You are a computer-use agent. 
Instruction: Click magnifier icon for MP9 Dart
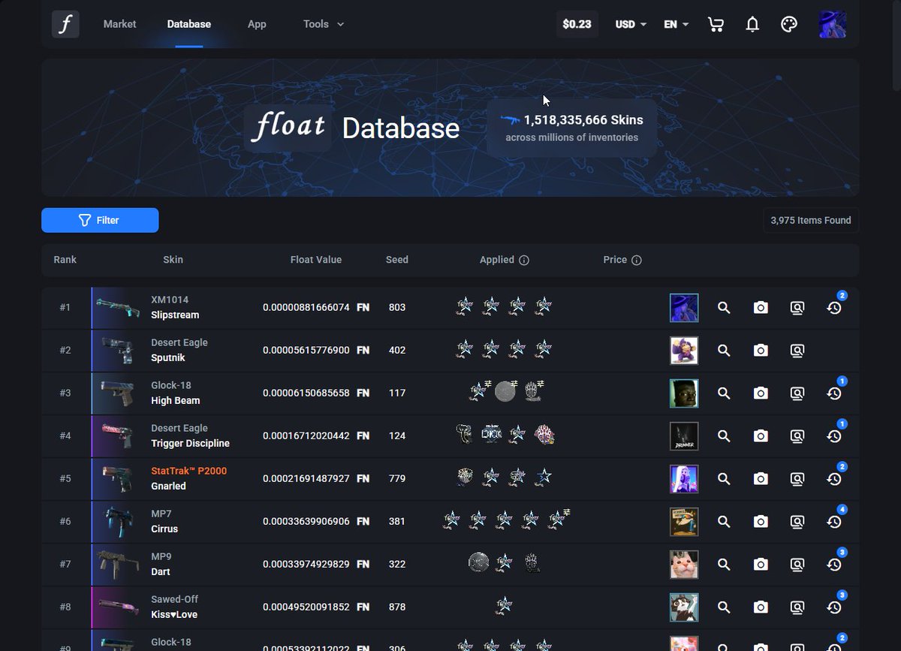pos(724,565)
